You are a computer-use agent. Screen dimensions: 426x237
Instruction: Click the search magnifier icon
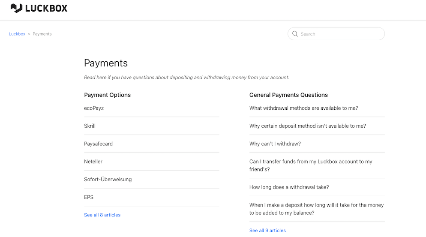295,34
